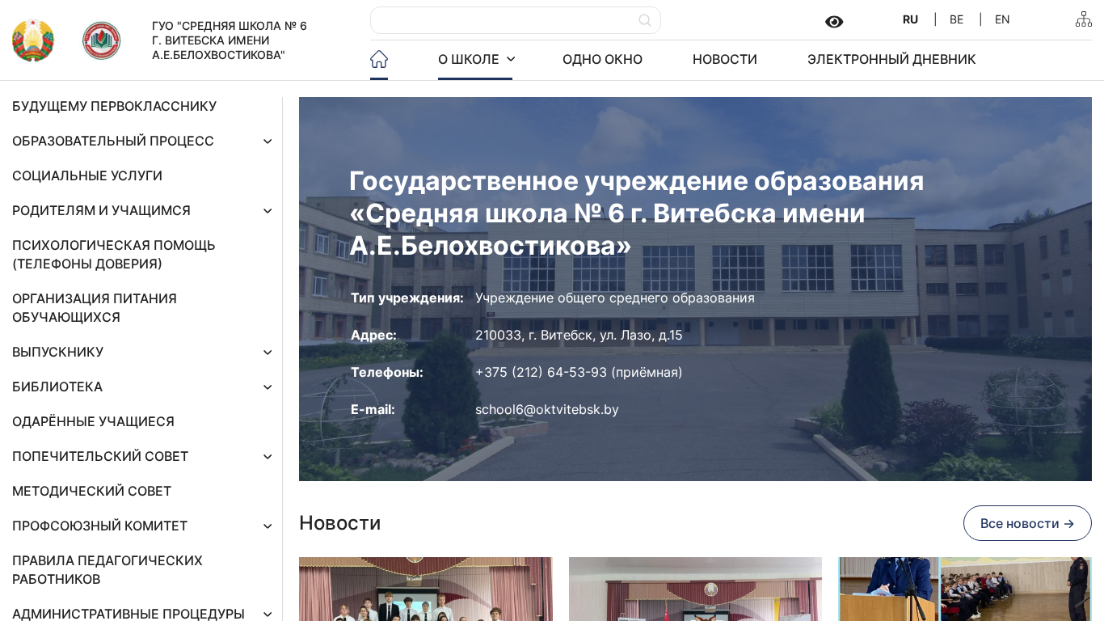The width and height of the screenshot is (1104, 621).
Task: Switch language to BE
Action: coord(956,19)
